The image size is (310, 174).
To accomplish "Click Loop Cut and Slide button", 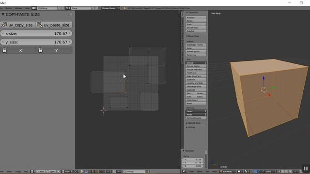I will [196, 83].
